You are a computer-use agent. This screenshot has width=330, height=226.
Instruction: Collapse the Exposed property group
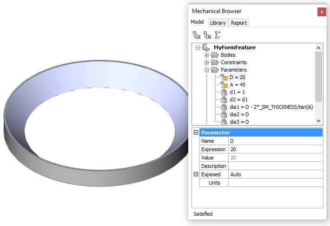coord(196,174)
